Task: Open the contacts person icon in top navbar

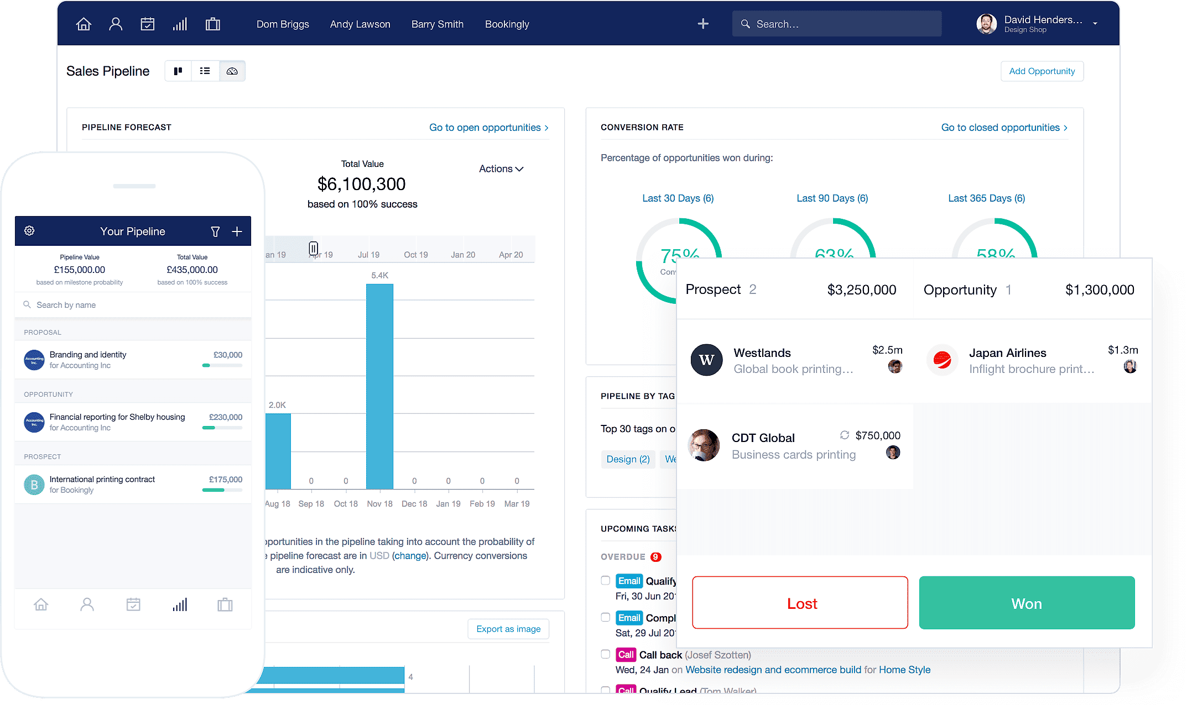Action: 116,24
